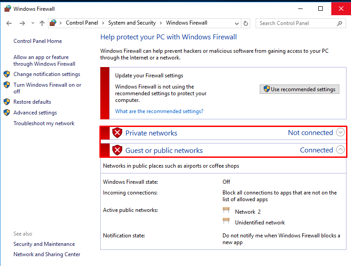Select Unidentified network entry text
351x266 pixels.
(260, 223)
